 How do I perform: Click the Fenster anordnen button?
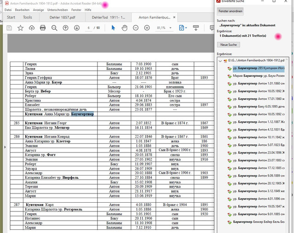click(230, 11)
